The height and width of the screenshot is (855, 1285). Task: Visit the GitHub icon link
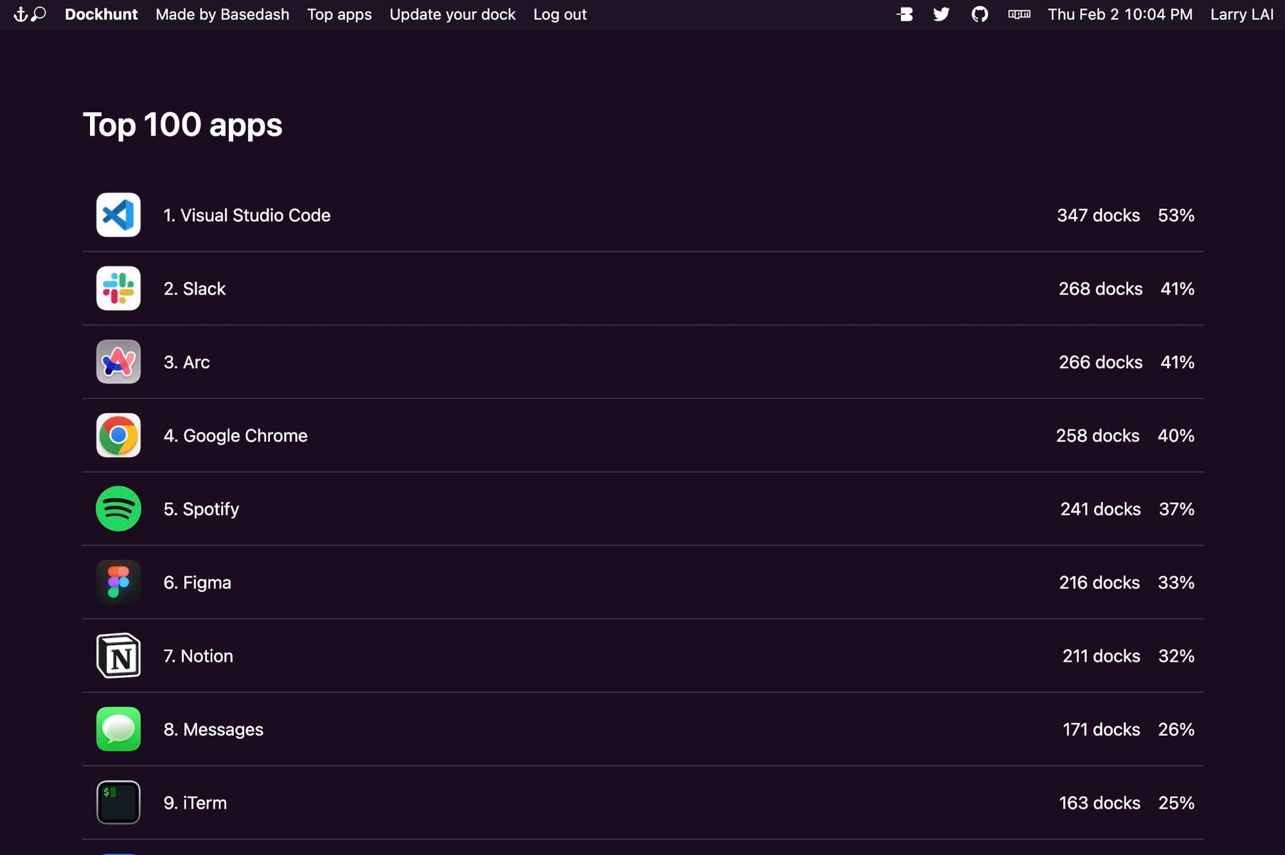pos(980,14)
